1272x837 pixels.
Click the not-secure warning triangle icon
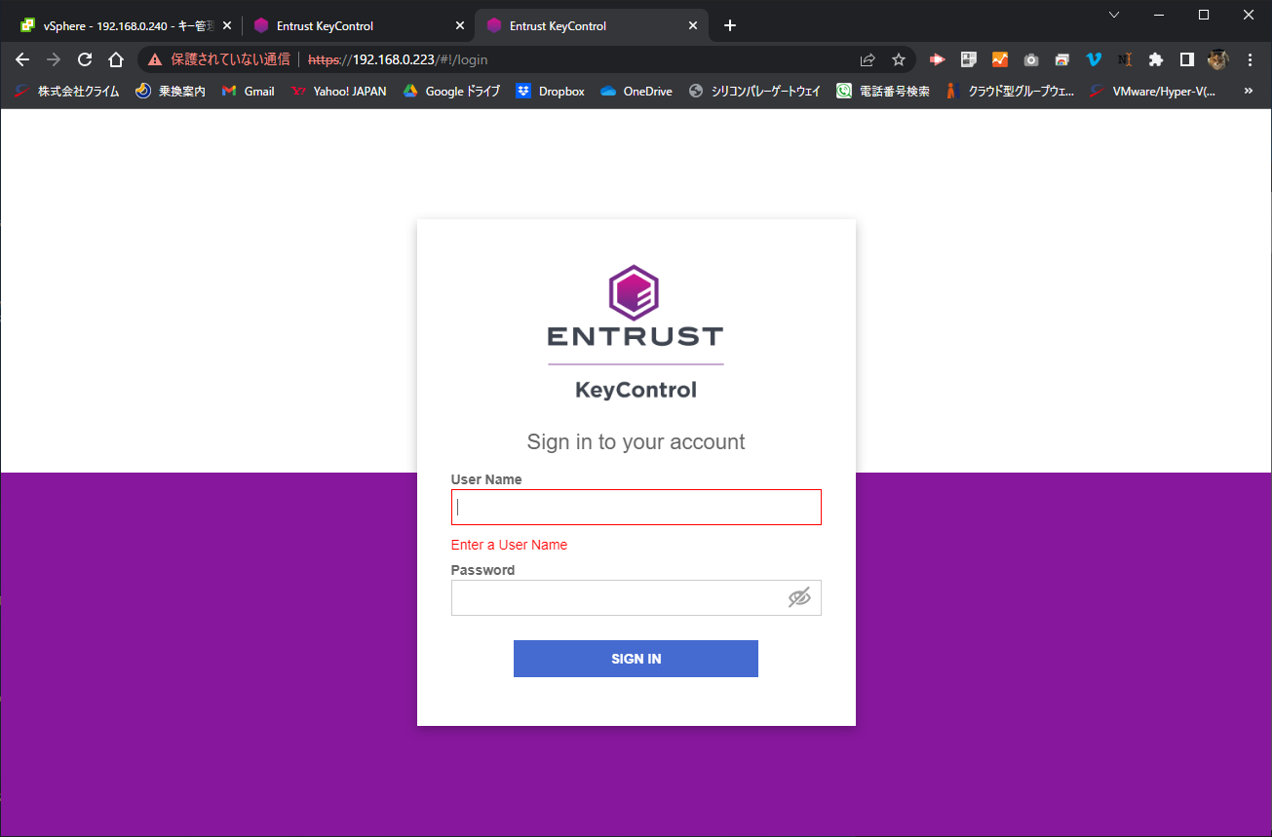[155, 59]
